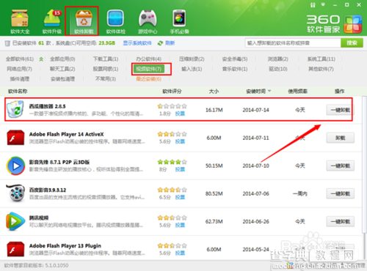Select the 浏览器(2) category
This screenshot has height=271, width=367.
point(278,59)
